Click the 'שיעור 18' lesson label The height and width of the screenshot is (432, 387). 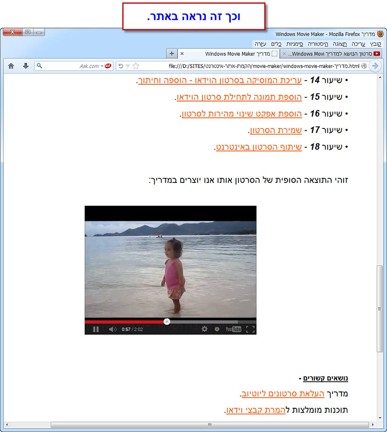pos(326,146)
